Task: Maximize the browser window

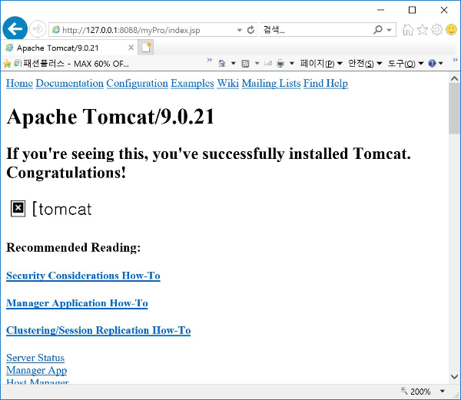Action: (412, 10)
